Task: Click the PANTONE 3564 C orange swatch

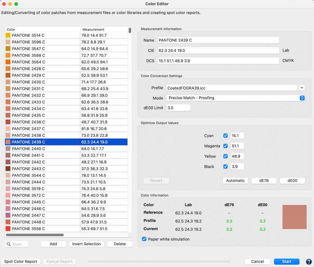Action: [x=8, y=62]
